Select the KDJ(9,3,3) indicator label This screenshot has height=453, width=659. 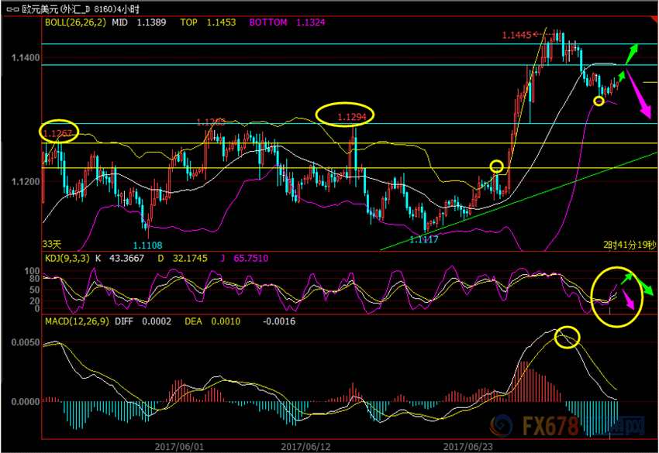point(67,258)
